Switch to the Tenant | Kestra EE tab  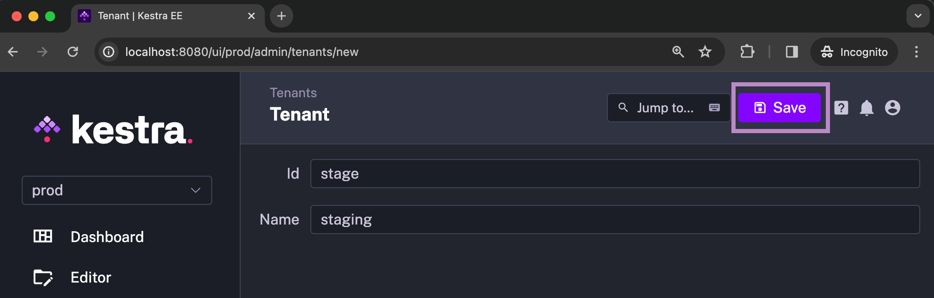(140, 16)
